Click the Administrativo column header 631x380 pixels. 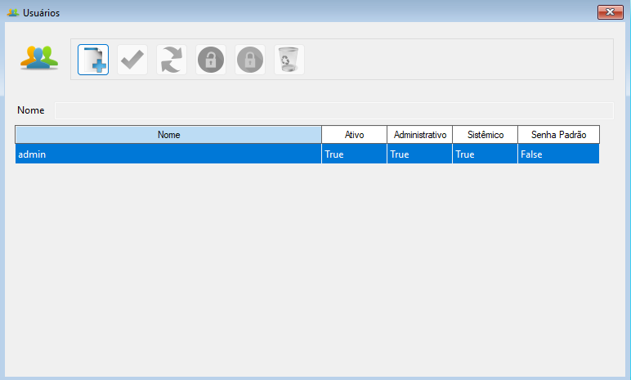(419, 135)
